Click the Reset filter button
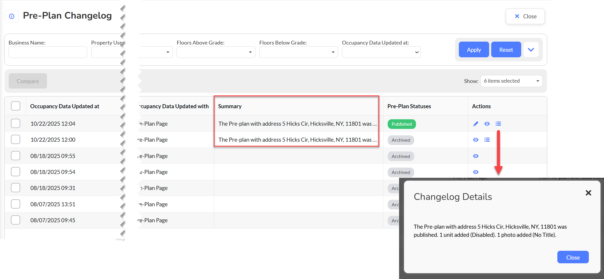Viewport: 604px width, 279px height. (x=506, y=50)
